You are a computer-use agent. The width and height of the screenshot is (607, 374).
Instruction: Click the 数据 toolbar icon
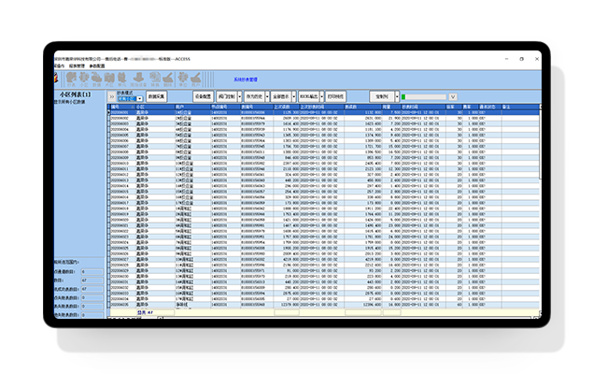click(96, 79)
